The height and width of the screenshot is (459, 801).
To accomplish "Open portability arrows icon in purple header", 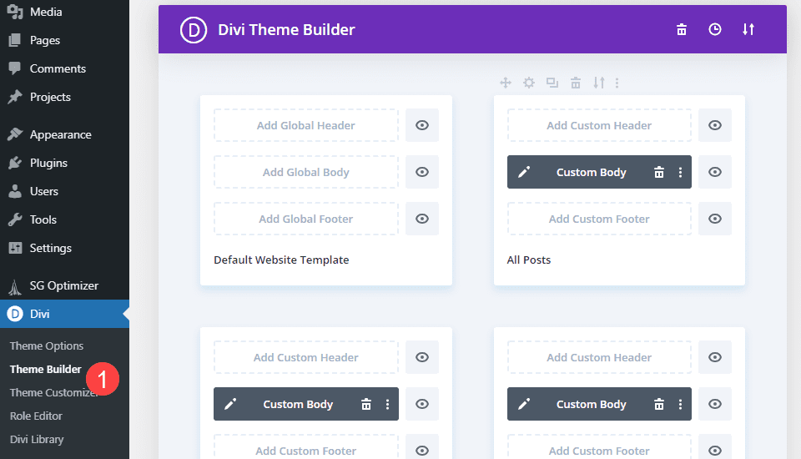I will (748, 30).
